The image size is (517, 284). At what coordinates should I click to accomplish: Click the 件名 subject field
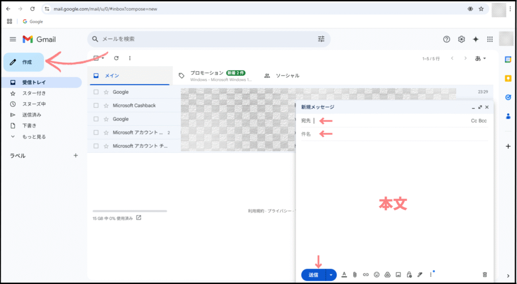[394, 134]
